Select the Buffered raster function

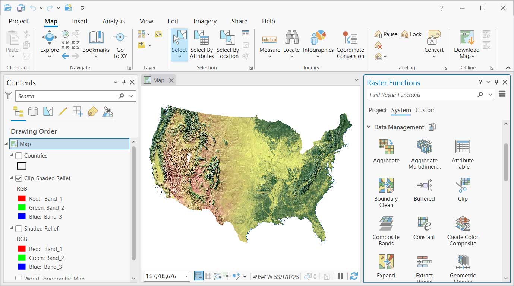[x=424, y=190]
